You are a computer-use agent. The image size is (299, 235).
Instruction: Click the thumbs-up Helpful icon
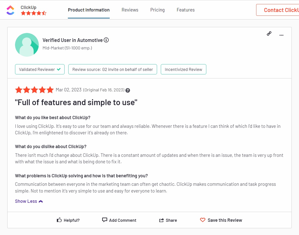tap(59, 220)
